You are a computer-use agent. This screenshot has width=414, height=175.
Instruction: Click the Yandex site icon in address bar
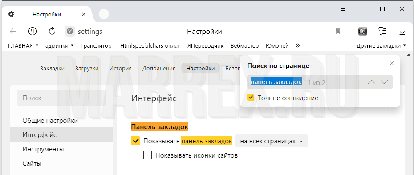click(70, 32)
